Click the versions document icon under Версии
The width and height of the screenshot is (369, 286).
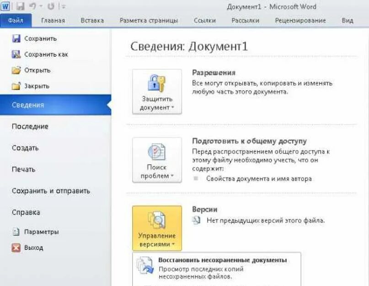[196, 221]
